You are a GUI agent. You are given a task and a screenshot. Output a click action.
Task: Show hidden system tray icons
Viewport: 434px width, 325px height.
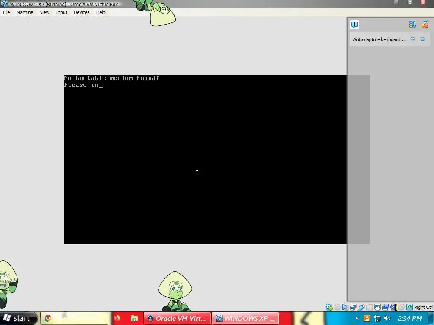click(x=356, y=319)
